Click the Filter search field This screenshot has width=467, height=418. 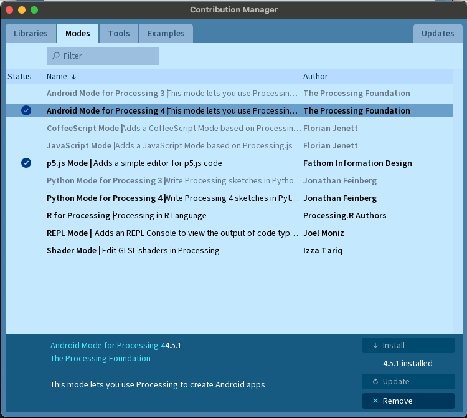pos(103,56)
